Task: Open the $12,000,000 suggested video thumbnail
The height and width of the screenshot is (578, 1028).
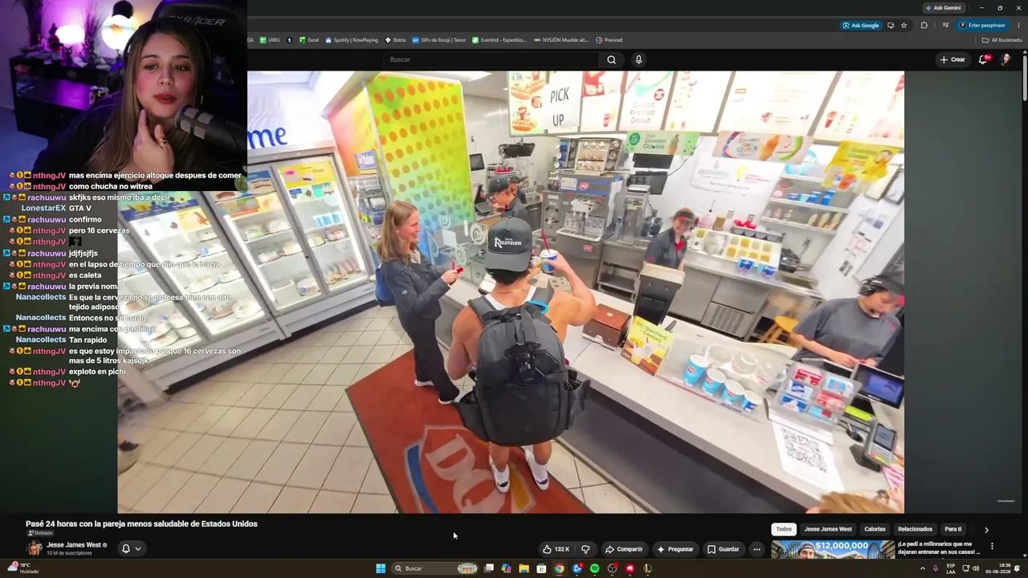Action: point(833,549)
